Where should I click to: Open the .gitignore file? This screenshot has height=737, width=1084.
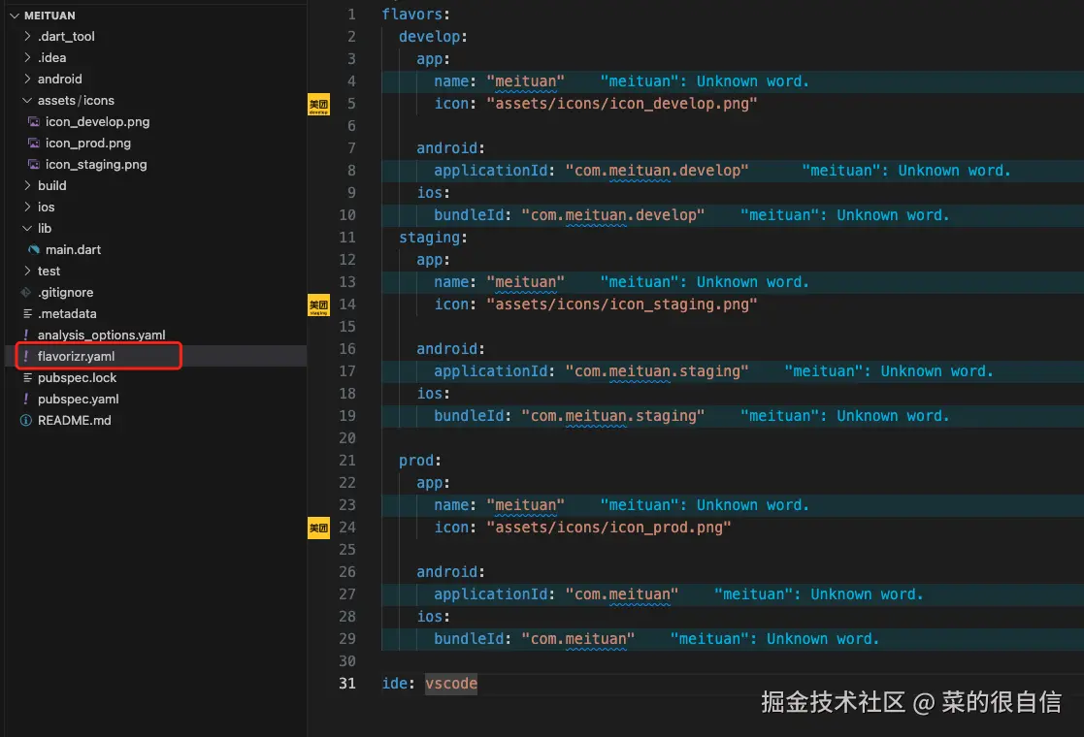[66, 292]
